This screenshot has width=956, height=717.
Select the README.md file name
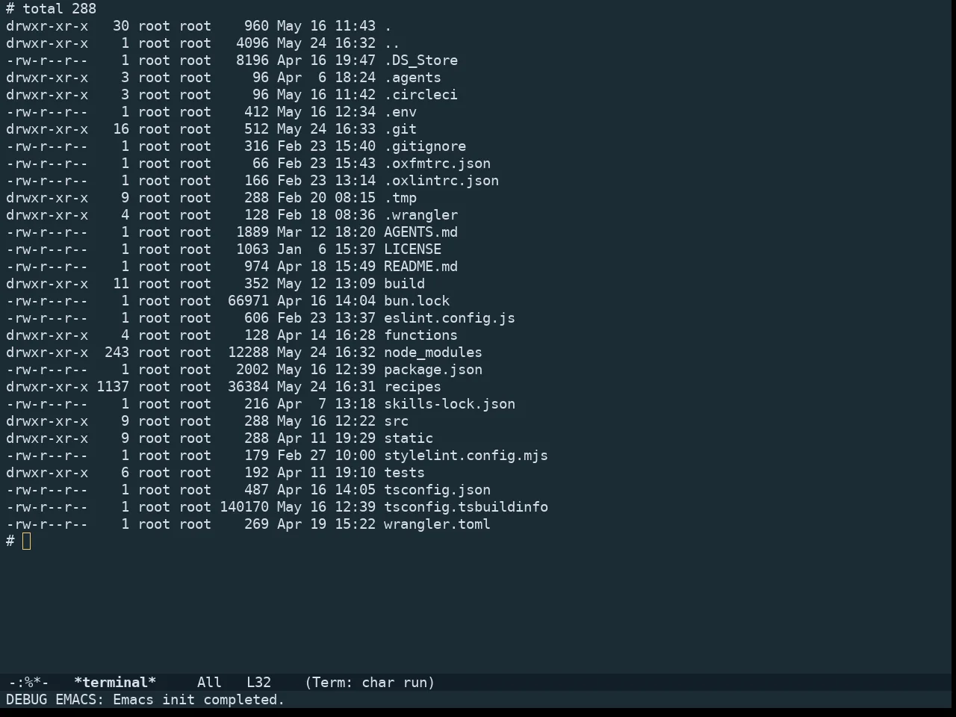tap(420, 267)
